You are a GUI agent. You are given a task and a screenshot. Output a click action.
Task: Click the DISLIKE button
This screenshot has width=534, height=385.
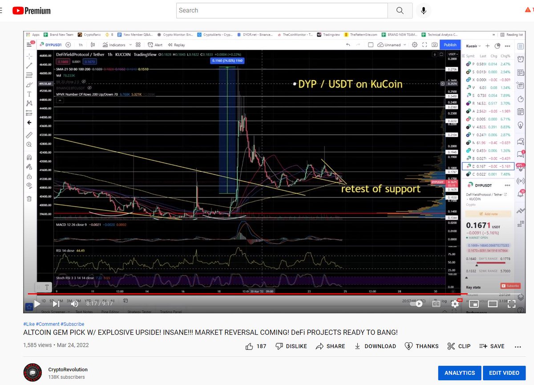(x=291, y=346)
